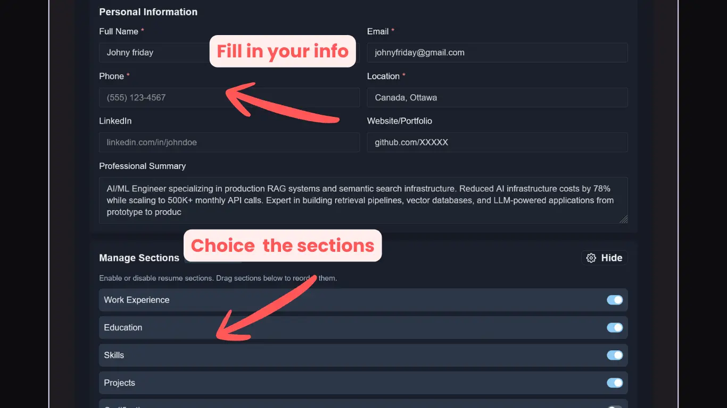
Task: Select the Work Experience section row label
Action: pos(137,300)
